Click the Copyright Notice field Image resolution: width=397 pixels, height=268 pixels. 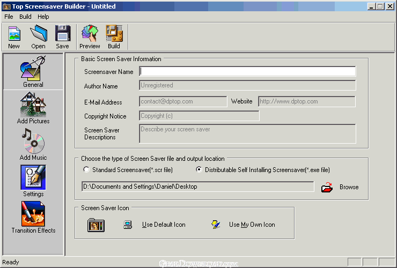199,116
